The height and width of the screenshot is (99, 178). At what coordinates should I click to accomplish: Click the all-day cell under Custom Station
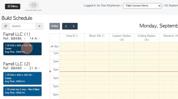(122, 46)
